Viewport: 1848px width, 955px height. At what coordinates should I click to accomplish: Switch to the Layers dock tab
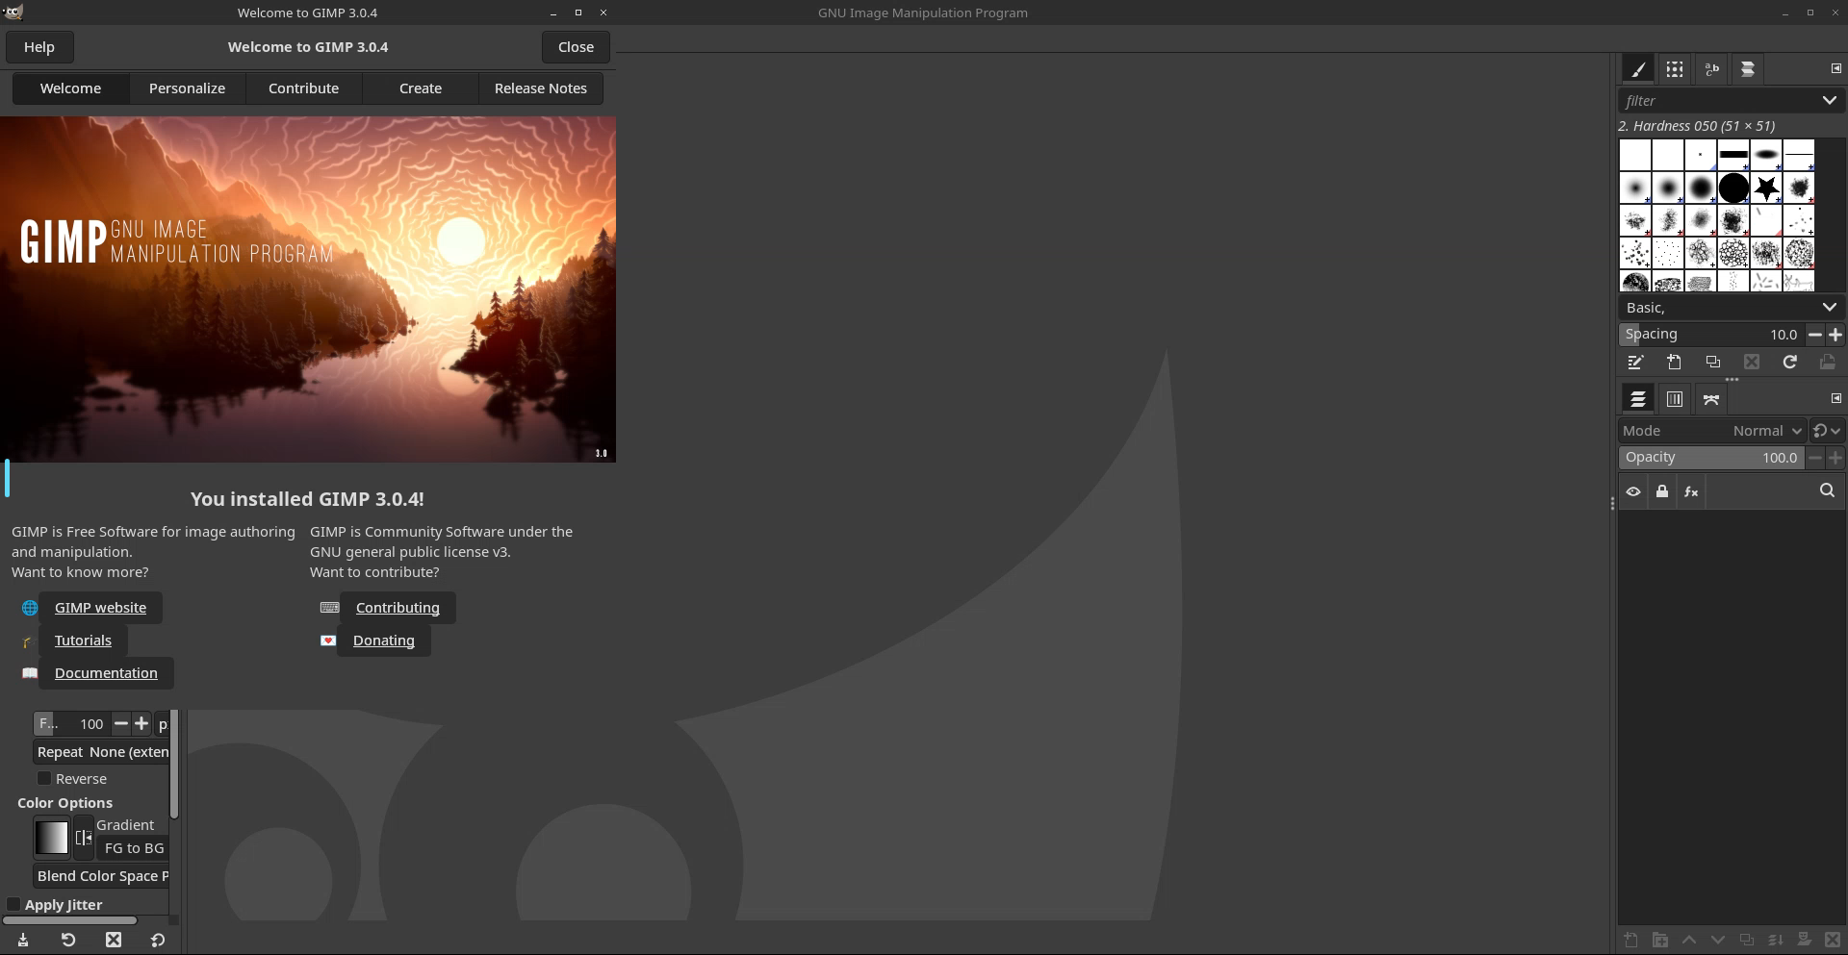pos(1638,399)
